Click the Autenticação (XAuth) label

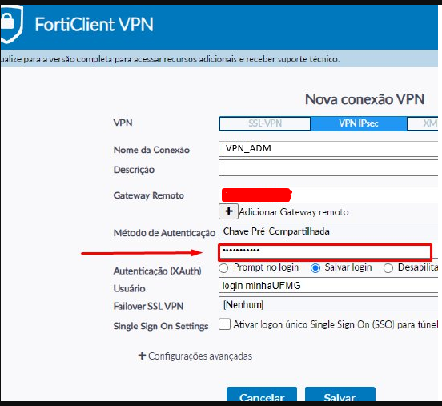point(157,271)
